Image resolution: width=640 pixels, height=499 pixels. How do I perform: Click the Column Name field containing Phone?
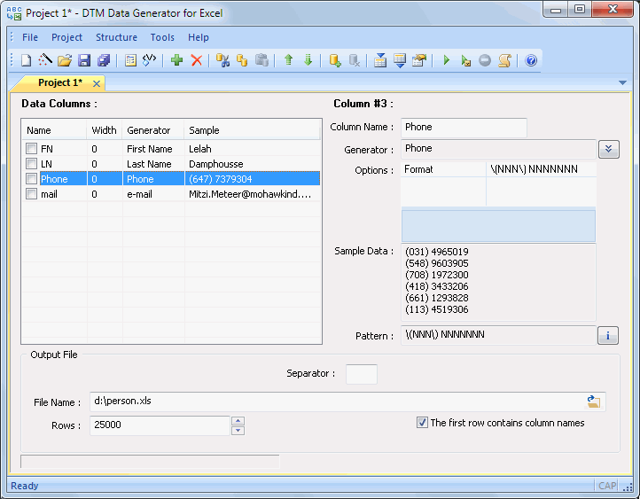[x=464, y=128]
